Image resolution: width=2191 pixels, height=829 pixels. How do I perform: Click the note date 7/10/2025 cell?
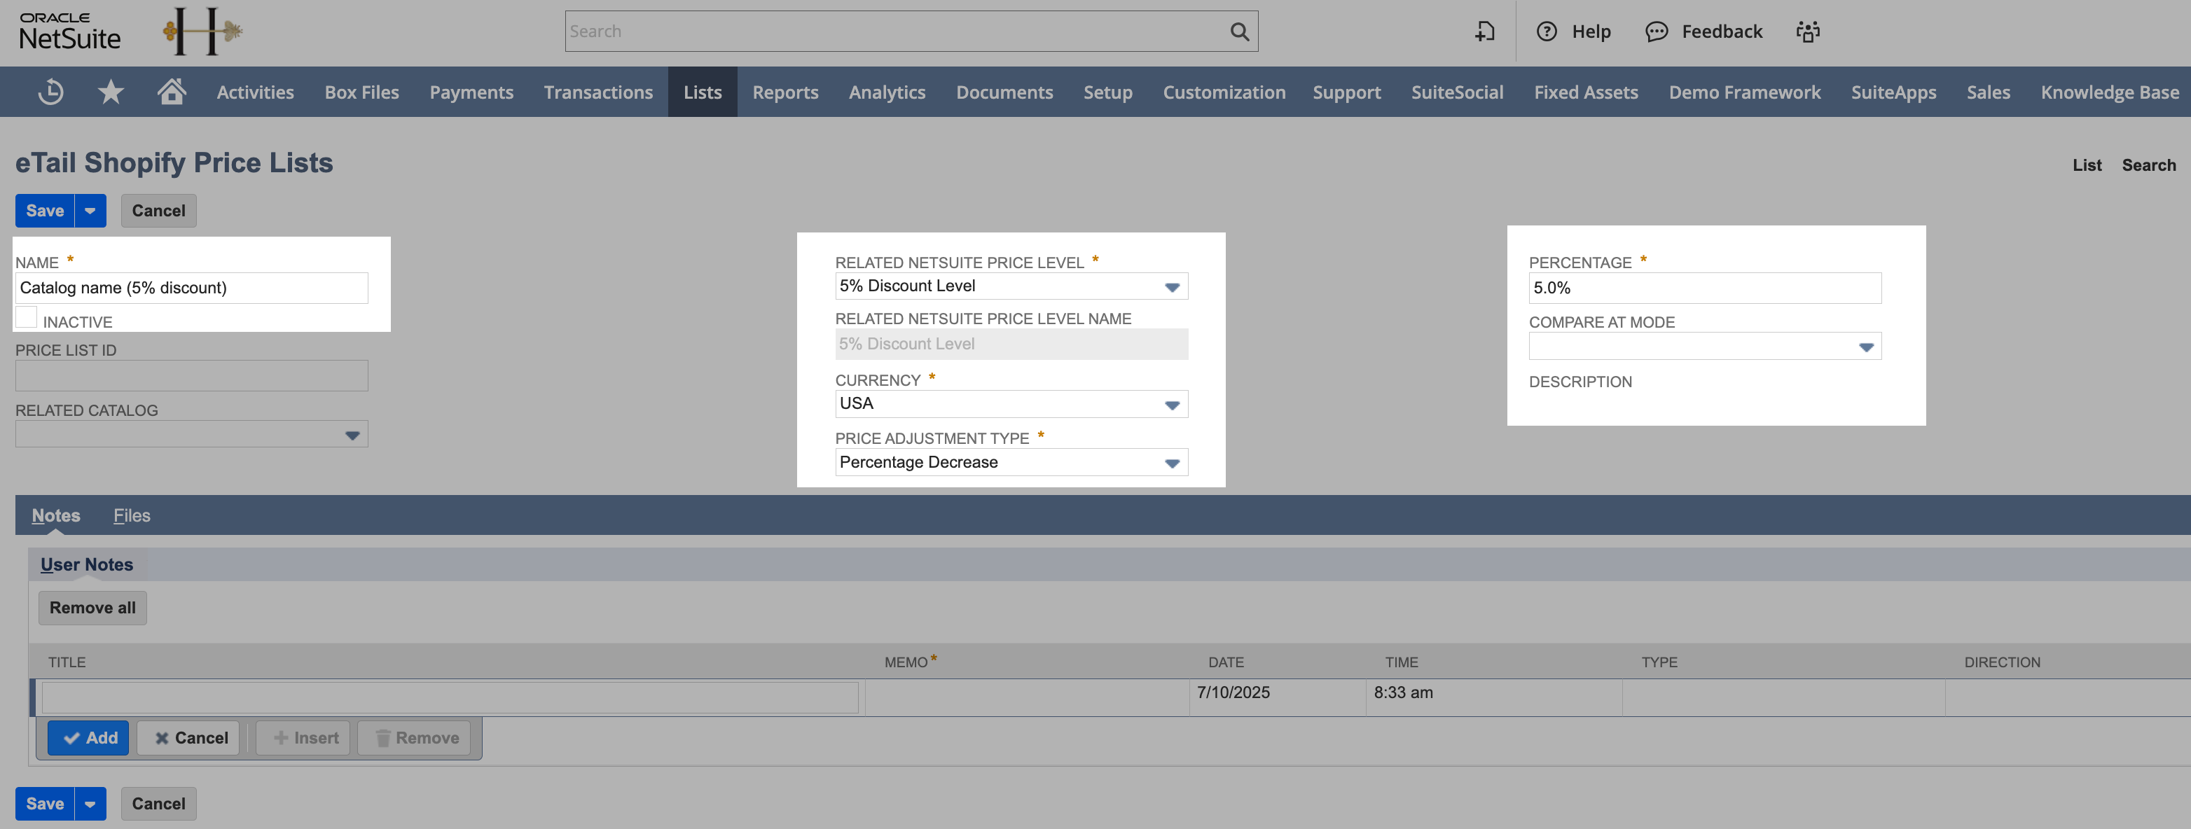point(1278,698)
